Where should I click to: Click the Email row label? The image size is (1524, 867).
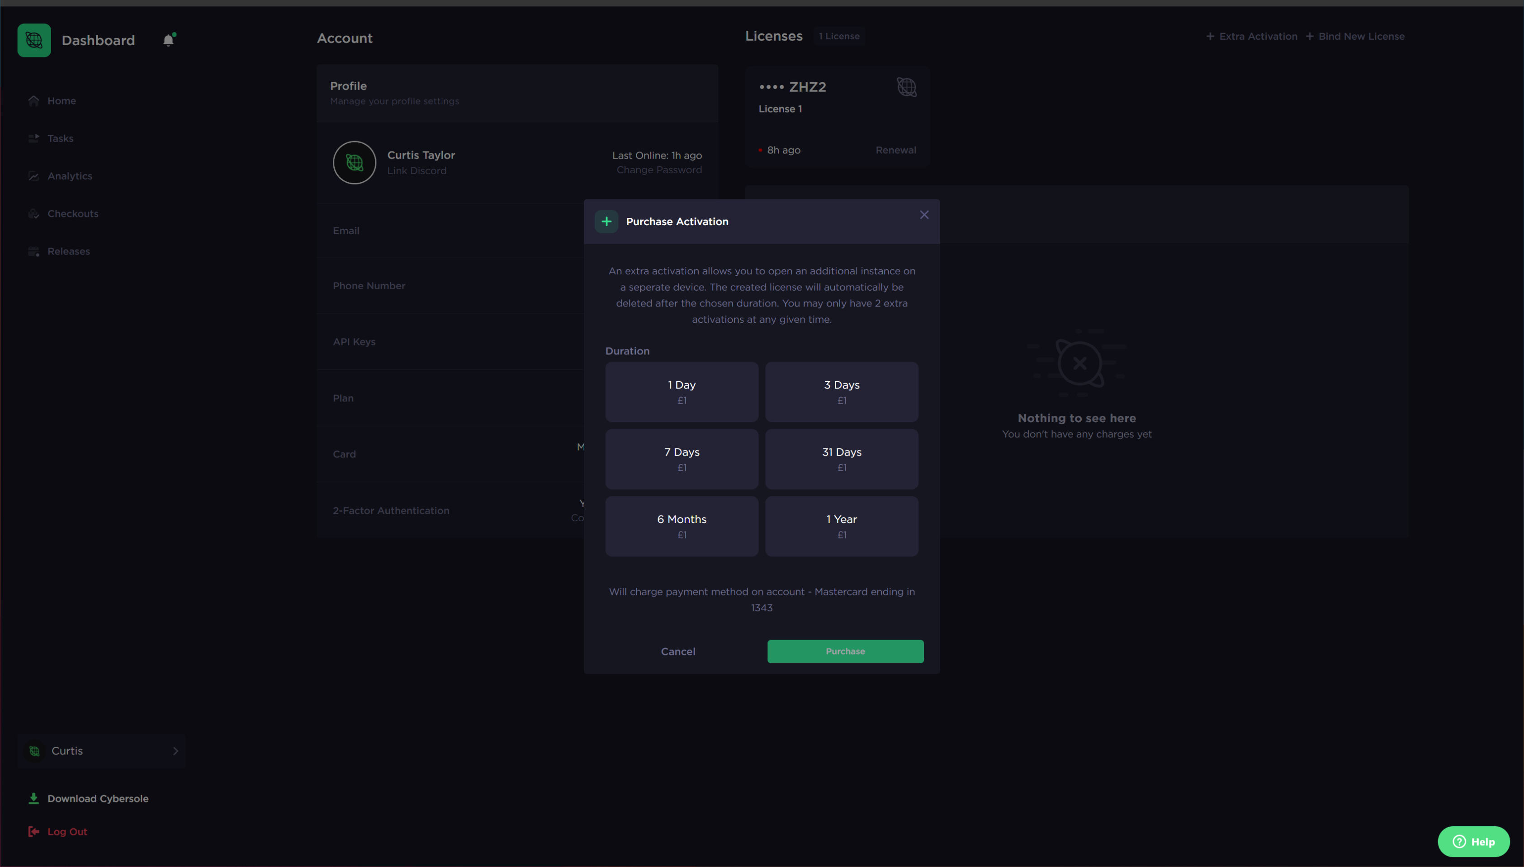346,231
